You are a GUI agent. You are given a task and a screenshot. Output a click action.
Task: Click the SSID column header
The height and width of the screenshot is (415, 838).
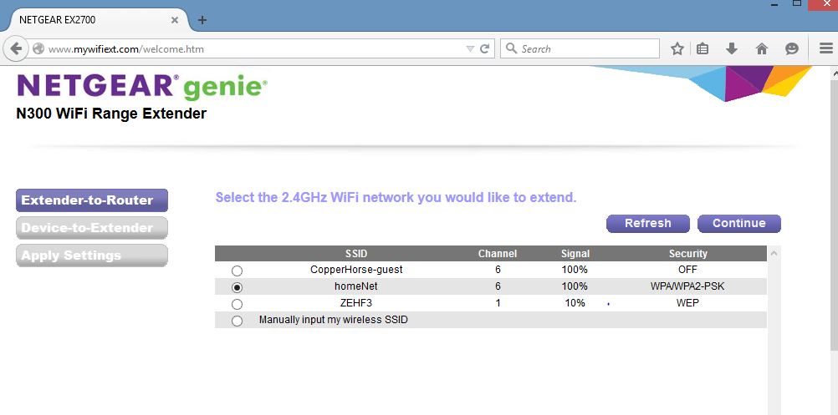pos(356,253)
